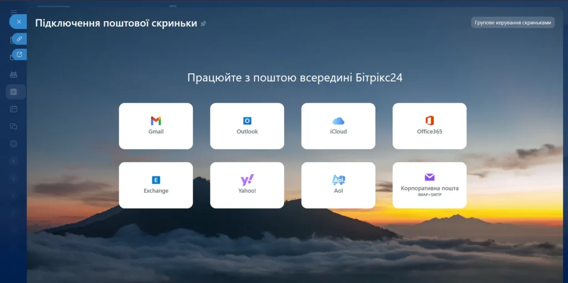
Task: Connect an Outlook mailbox
Action: point(247,126)
